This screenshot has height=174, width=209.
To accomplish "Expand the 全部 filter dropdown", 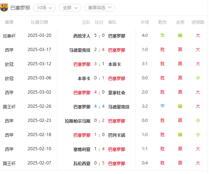I will coord(70,7).
